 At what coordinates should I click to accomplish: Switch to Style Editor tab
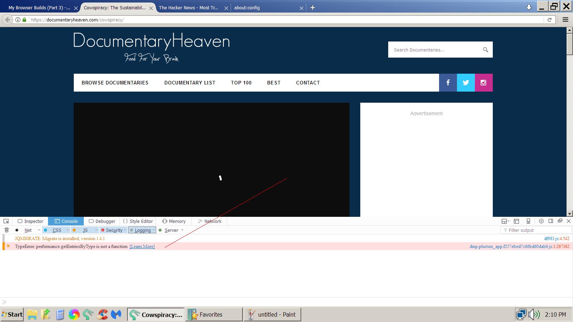[x=138, y=221]
